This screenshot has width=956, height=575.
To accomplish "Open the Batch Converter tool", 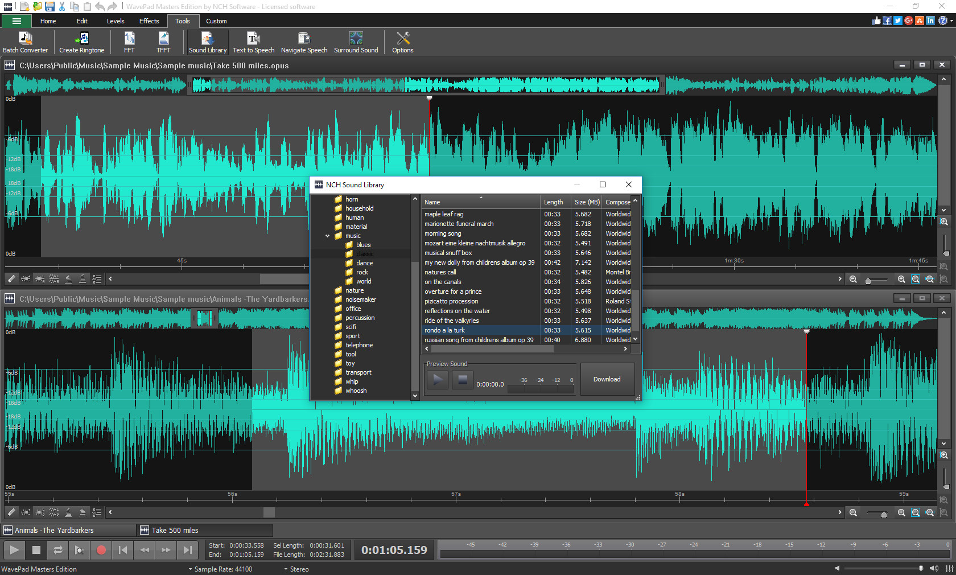I will (x=25, y=42).
